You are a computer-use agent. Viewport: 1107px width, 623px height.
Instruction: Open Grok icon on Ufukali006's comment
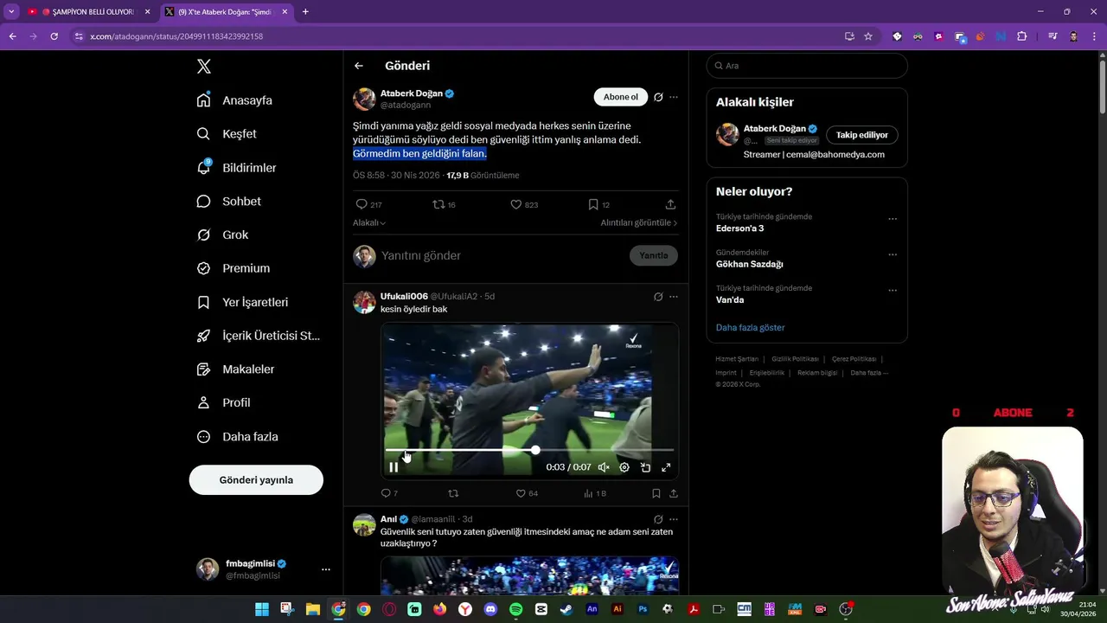coord(658,297)
